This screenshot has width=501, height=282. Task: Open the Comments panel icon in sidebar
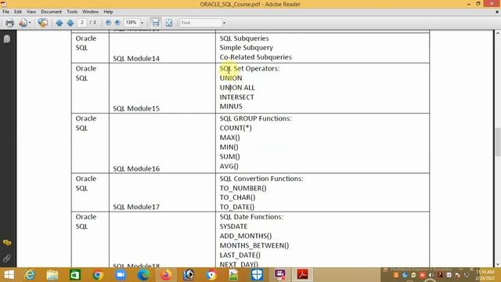pyautogui.click(x=7, y=243)
